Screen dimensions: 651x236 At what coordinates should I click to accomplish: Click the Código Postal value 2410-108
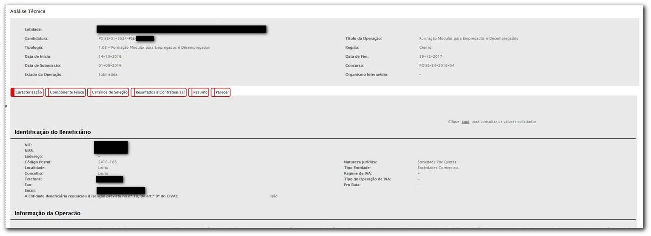107,162
